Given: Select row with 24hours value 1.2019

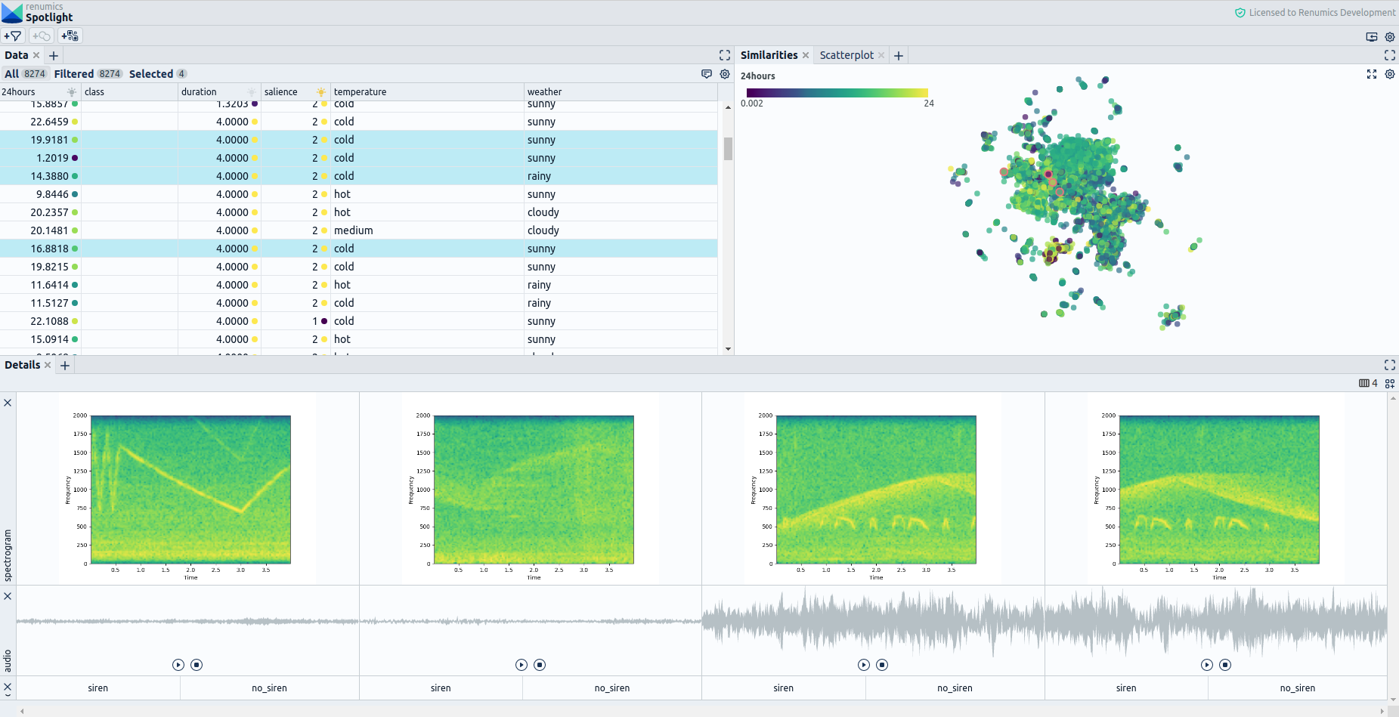Looking at the screenshot, I should (x=358, y=158).
